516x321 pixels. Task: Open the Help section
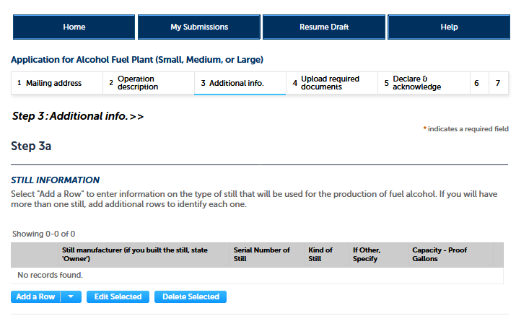click(x=449, y=27)
